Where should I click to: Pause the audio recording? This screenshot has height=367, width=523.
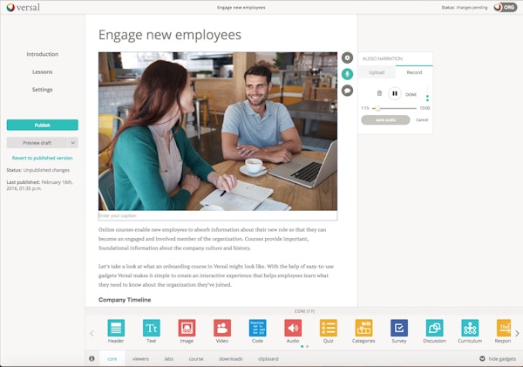pyautogui.click(x=395, y=94)
